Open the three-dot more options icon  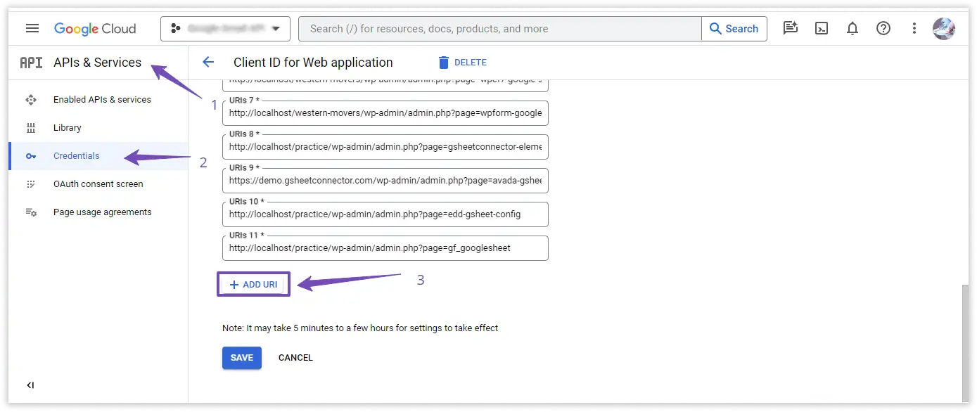tap(914, 28)
